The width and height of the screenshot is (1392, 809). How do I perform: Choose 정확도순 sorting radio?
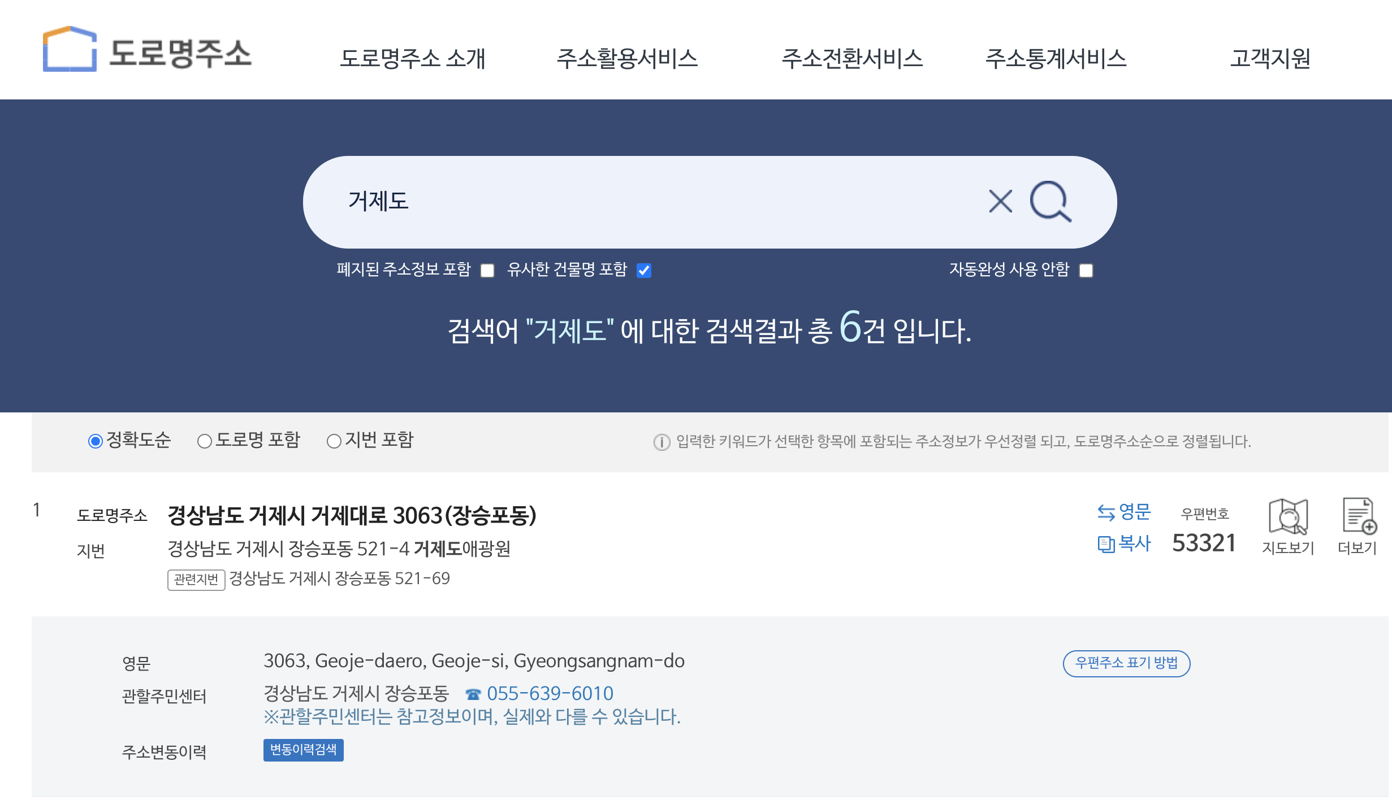point(96,441)
